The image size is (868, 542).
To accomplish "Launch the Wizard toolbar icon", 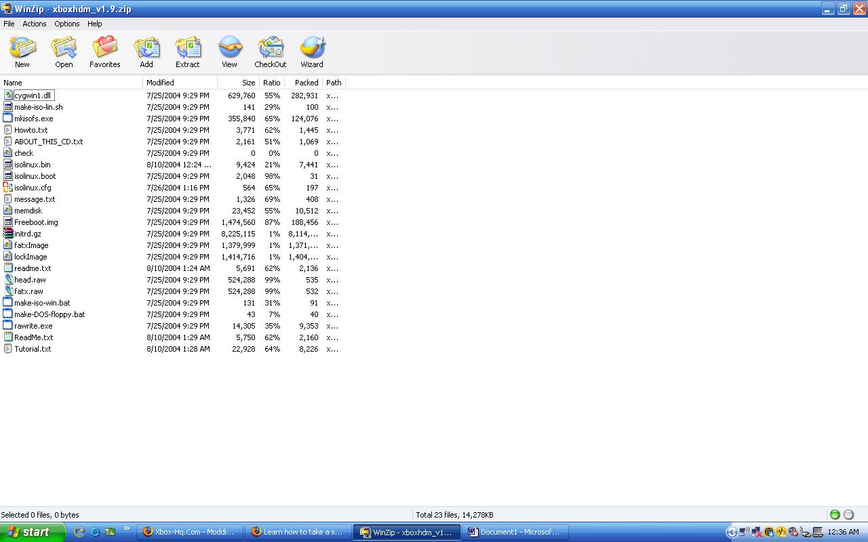I will pyautogui.click(x=312, y=48).
